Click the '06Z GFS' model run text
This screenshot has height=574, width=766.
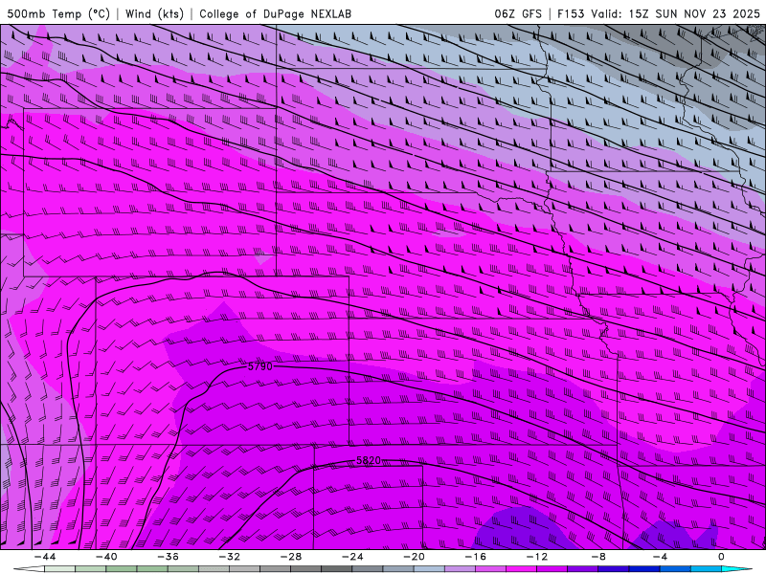518,13
